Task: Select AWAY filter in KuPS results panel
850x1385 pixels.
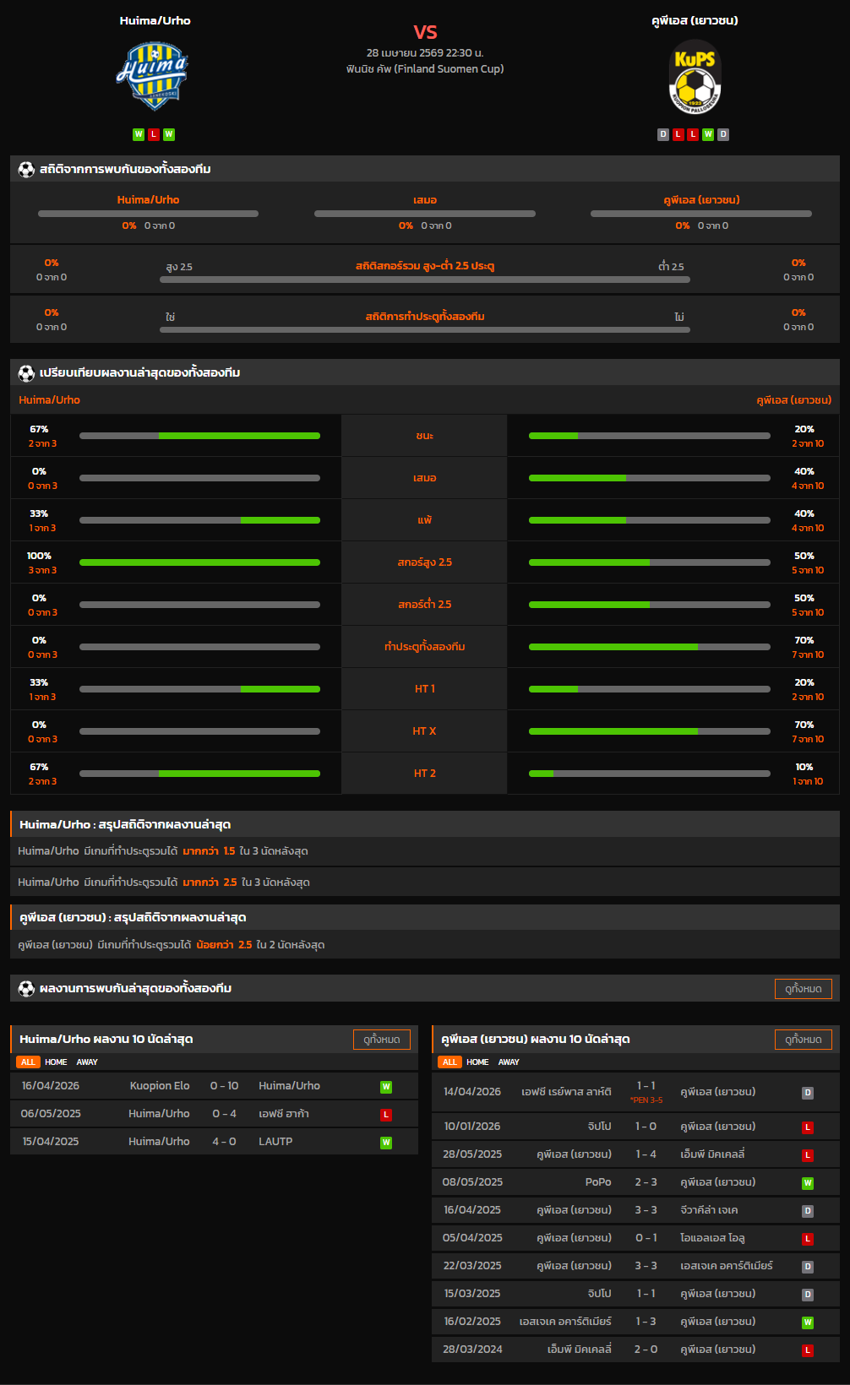Action: [509, 1062]
